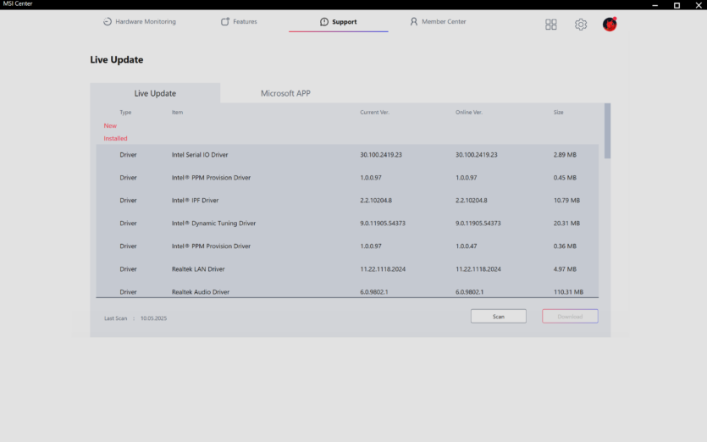Image resolution: width=707 pixels, height=442 pixels.
Task: Minimize the MSI Center window
Action: click(x=655, y=5)
